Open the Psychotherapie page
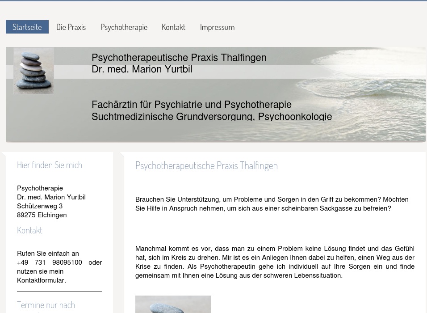 pos(124,27)
